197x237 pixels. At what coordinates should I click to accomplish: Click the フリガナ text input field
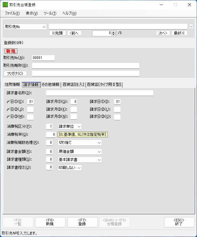86,73
